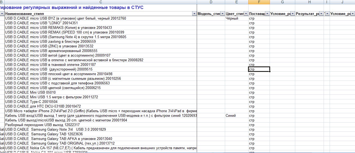355x153 pixels.
Task: Select cell USB Micro +adapter iPhone Griffin
Action: (x=101, y=111)
